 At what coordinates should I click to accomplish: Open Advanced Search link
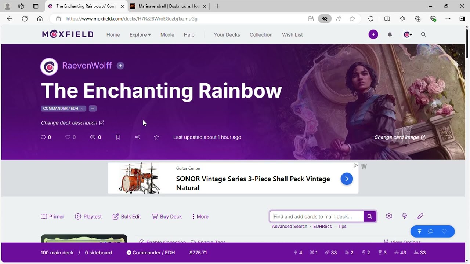tap(290, 227)
